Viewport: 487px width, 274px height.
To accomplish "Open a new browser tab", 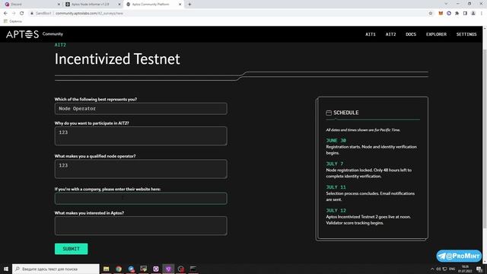I will tap(189, 5).
